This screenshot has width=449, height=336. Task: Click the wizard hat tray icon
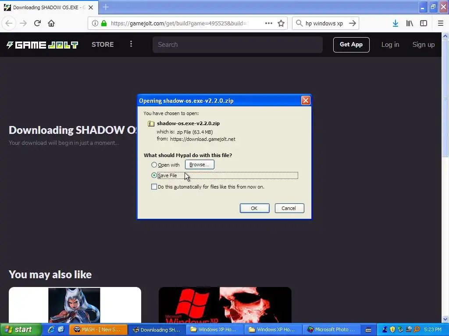click(x=385, y=329)
